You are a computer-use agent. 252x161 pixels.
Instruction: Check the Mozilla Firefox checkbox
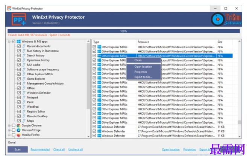(x=14, y=135)
